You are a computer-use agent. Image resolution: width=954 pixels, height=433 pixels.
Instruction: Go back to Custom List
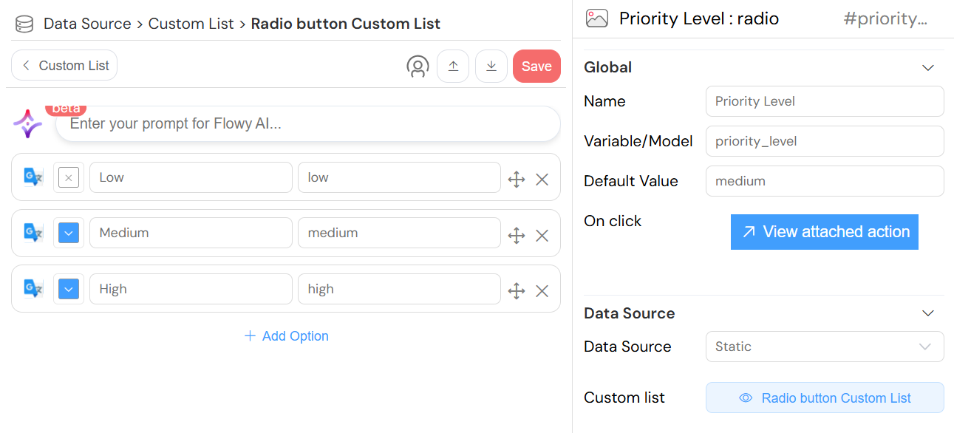coord(64,65)
